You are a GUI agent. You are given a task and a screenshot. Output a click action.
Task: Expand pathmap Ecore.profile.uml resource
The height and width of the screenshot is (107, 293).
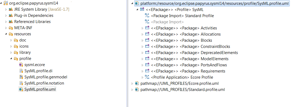pyautogui.click(x=132, y=83)
